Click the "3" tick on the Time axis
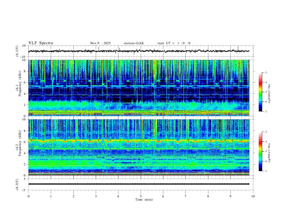Image resolution: width=285 pixels, height=220 pixels. (96, 196)
